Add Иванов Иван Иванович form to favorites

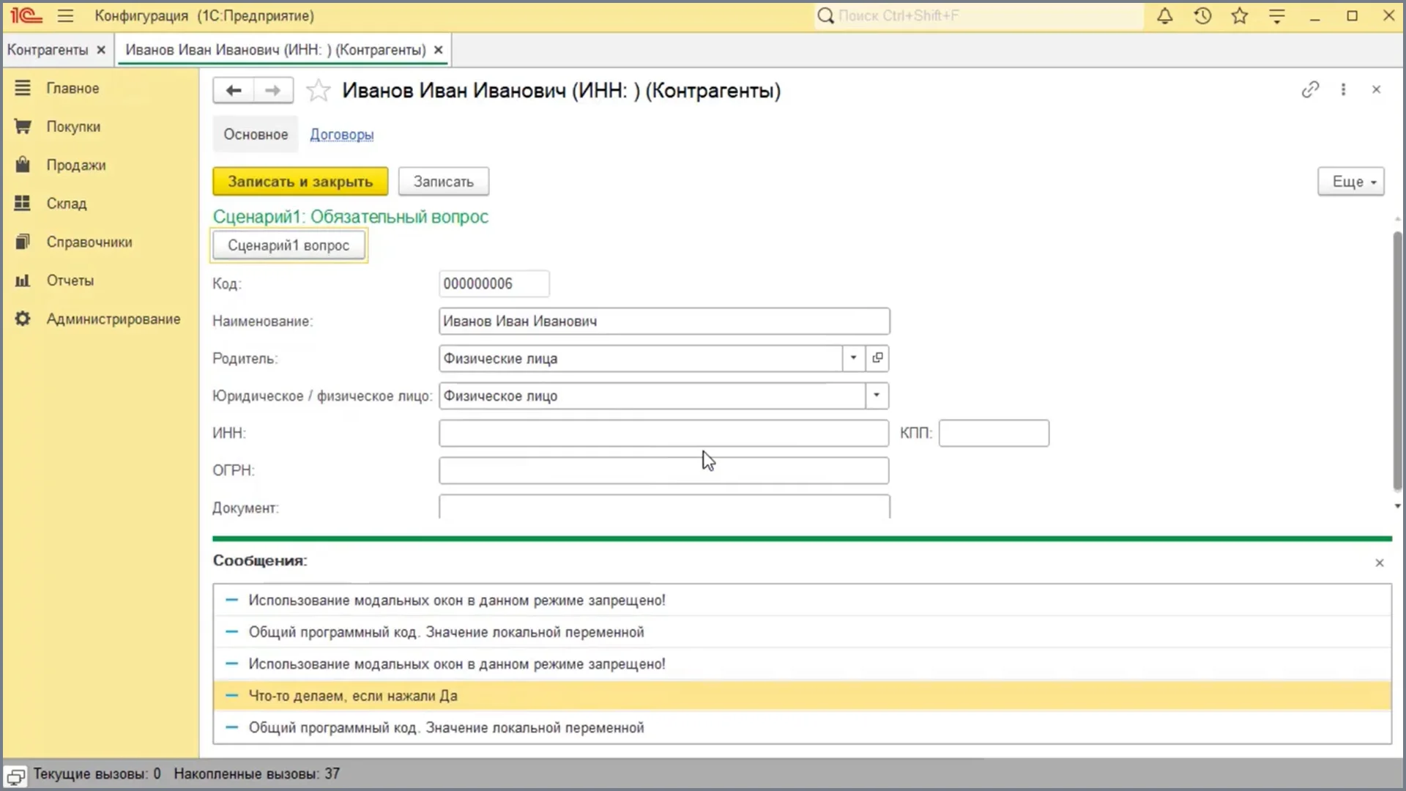coord(318,91)
